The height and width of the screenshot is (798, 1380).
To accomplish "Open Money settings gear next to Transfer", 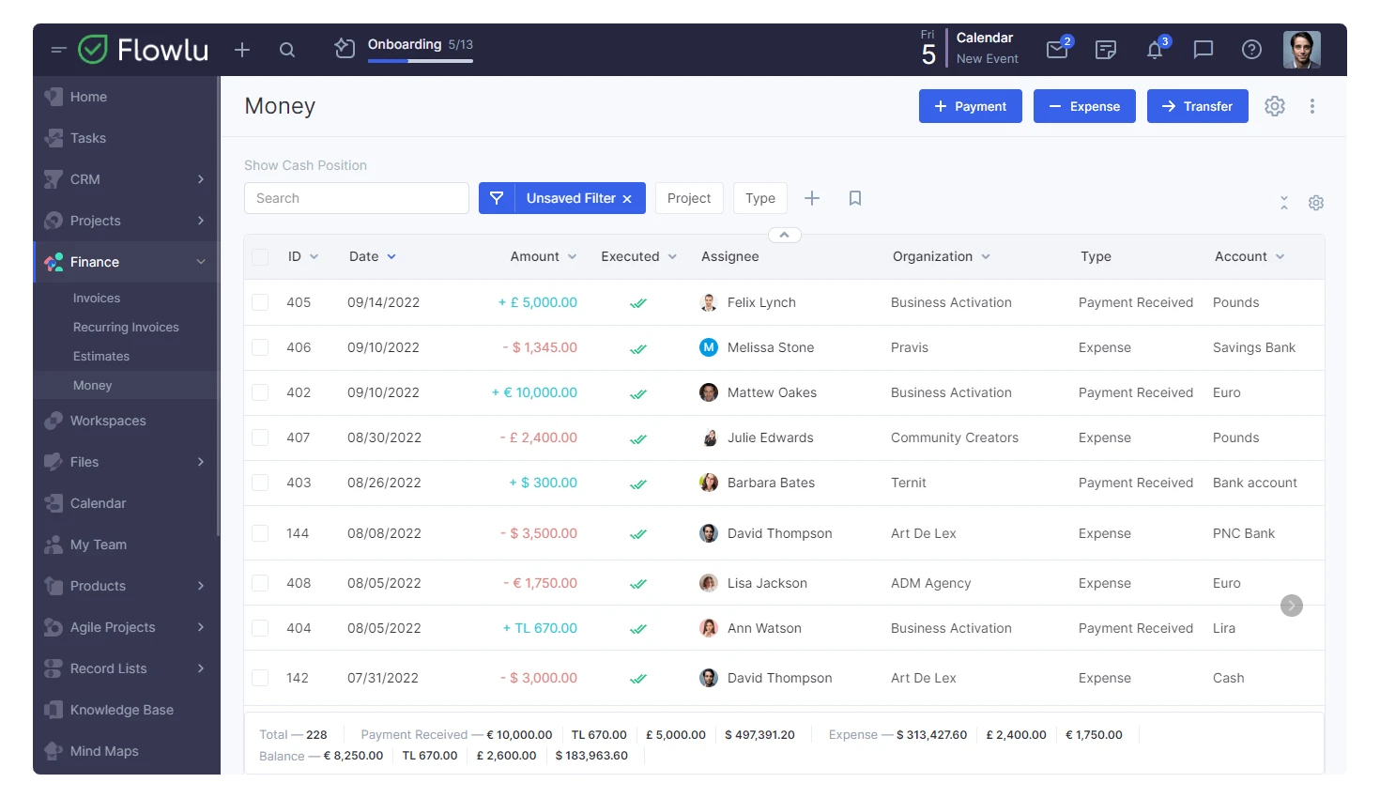I will coord(1274,106).
